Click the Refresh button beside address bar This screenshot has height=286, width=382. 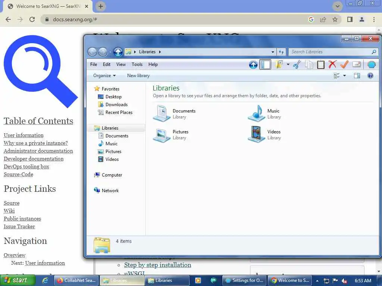click(x=281, y=52)
